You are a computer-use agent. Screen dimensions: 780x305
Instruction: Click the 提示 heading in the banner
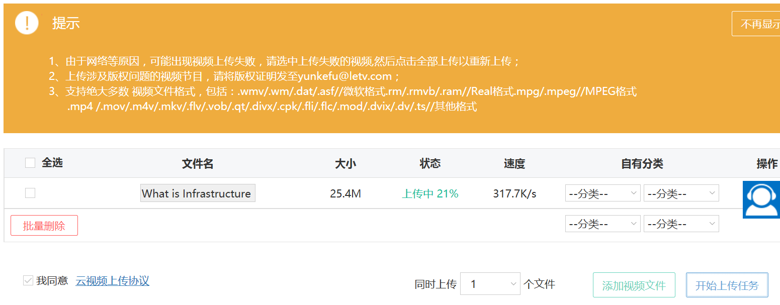(x=66, y=23)
